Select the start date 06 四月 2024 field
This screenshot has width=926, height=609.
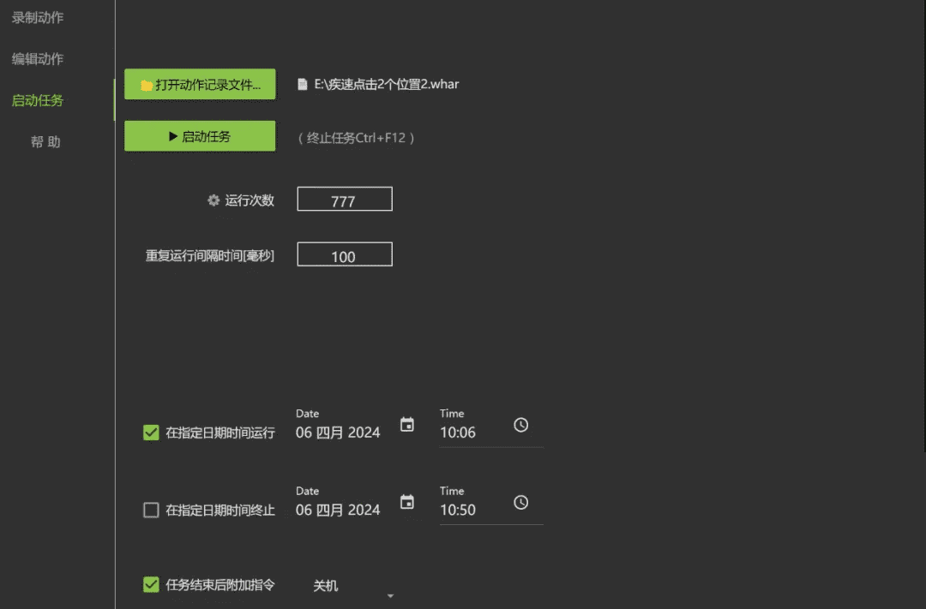point(338,433)
